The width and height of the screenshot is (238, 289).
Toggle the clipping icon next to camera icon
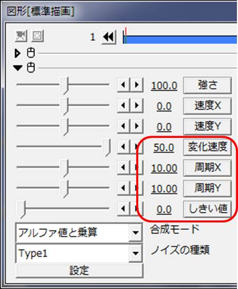point(37,36)
